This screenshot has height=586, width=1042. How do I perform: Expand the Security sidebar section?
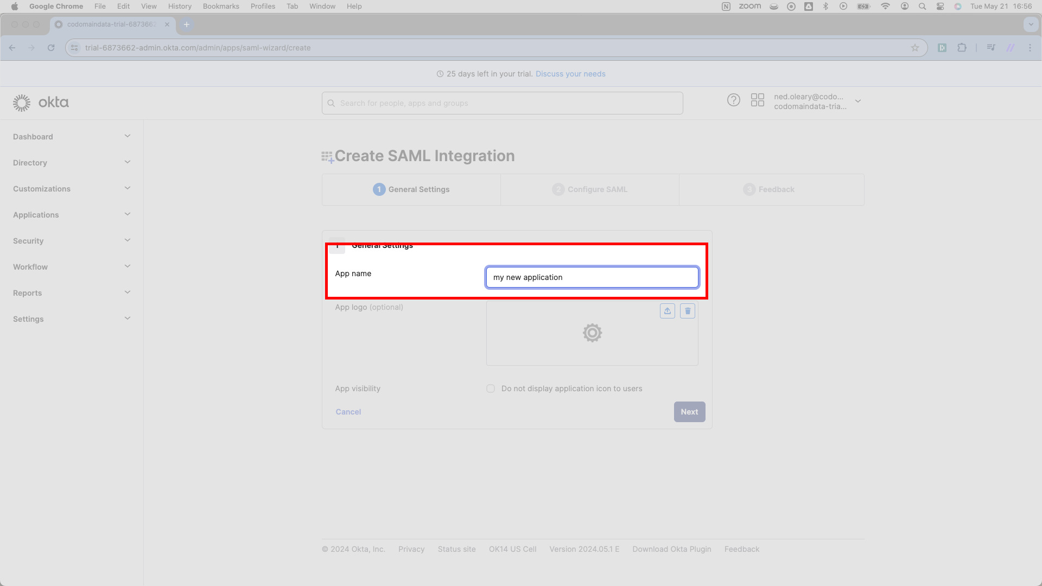pyautogui.click(x=72, y=241)
